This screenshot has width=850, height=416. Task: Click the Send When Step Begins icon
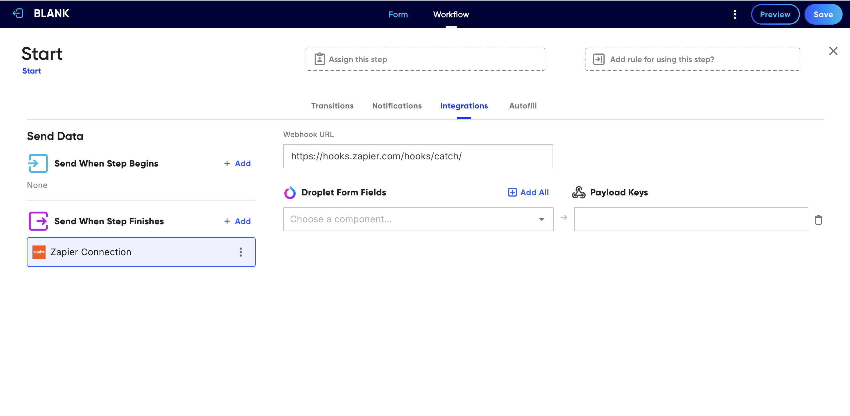click(x=38, y=163)
